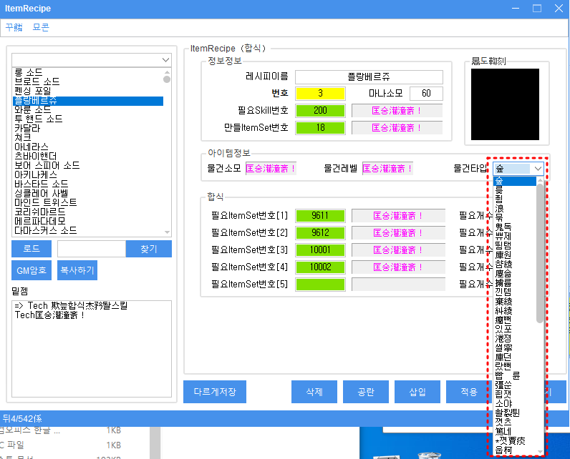Click the yellow 번호 field showing 3
Image resolution: width=570 pixels, height=459 pixels.
click(320, 93)
